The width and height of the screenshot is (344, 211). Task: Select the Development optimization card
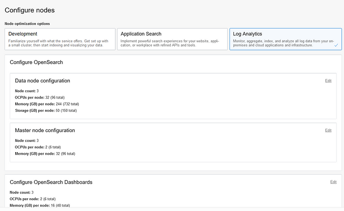coord(60,39)
